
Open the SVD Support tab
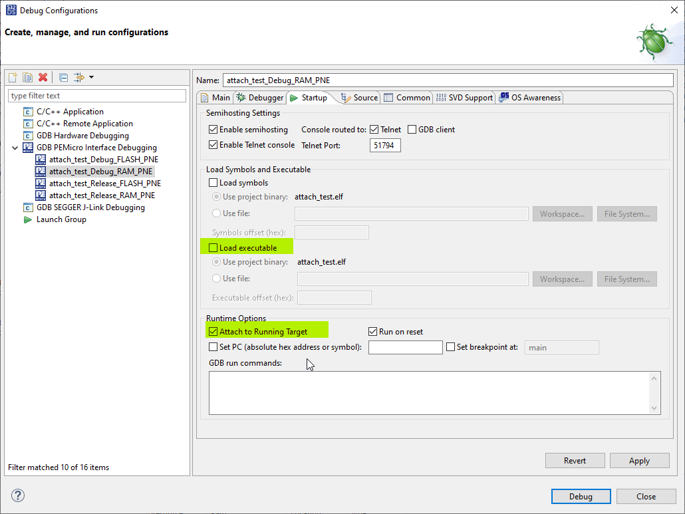point(465,98)
